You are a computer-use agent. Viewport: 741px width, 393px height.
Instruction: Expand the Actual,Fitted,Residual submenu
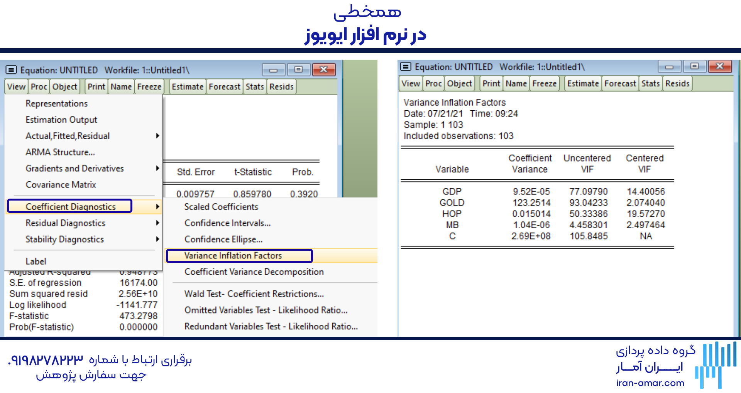pyautogui.click(x=68, y=136)
